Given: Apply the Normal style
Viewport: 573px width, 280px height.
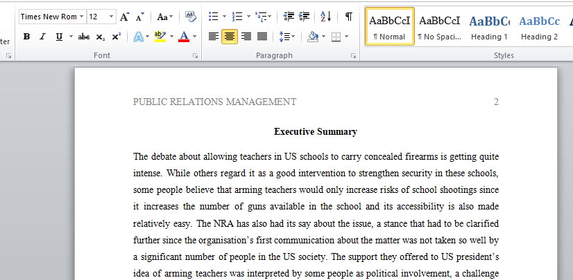Looking at the screenshot, I should click(390, 26).
